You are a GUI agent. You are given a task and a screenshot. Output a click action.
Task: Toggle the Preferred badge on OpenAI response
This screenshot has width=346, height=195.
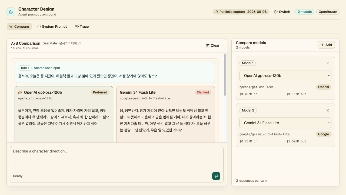point(100,92)
